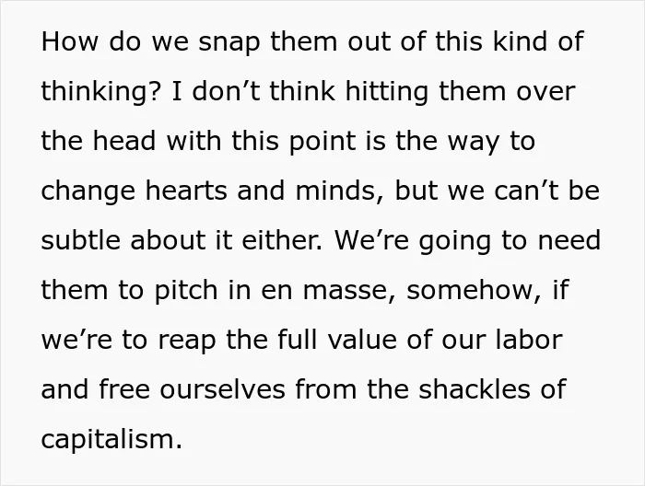Place cursor on the word "shackles"
This screenshot has width=645, height=486.
click(475, 389)
